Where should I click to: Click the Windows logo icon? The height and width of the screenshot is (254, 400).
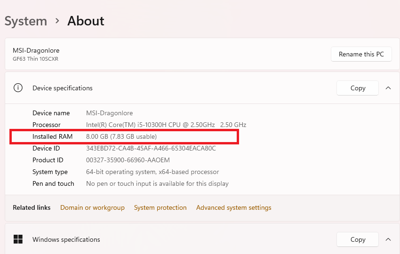pos(18,239)
